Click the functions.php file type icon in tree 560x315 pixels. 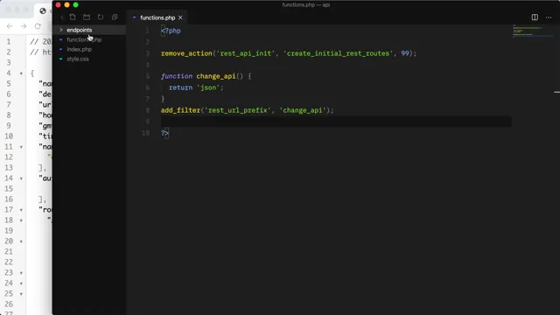(60, 39)
